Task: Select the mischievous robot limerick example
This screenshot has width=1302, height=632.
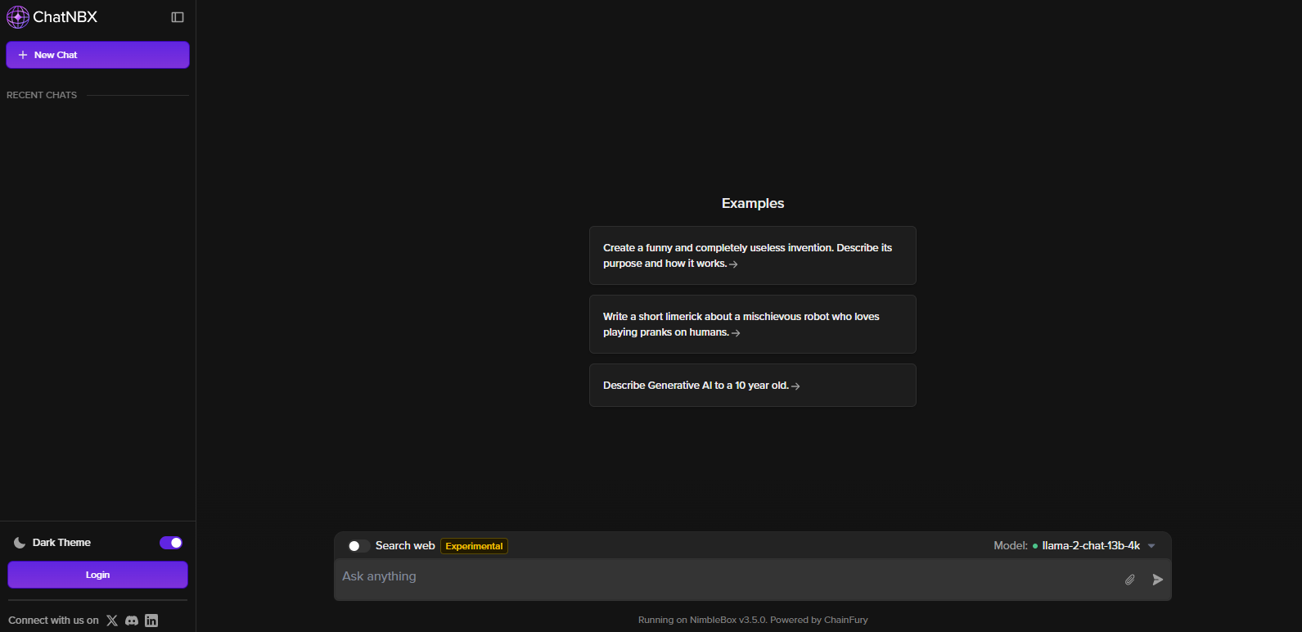Action: (753, 324)
